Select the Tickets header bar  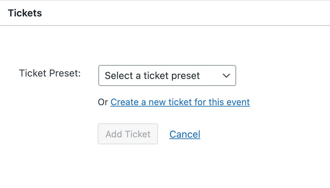coord(165,13)
